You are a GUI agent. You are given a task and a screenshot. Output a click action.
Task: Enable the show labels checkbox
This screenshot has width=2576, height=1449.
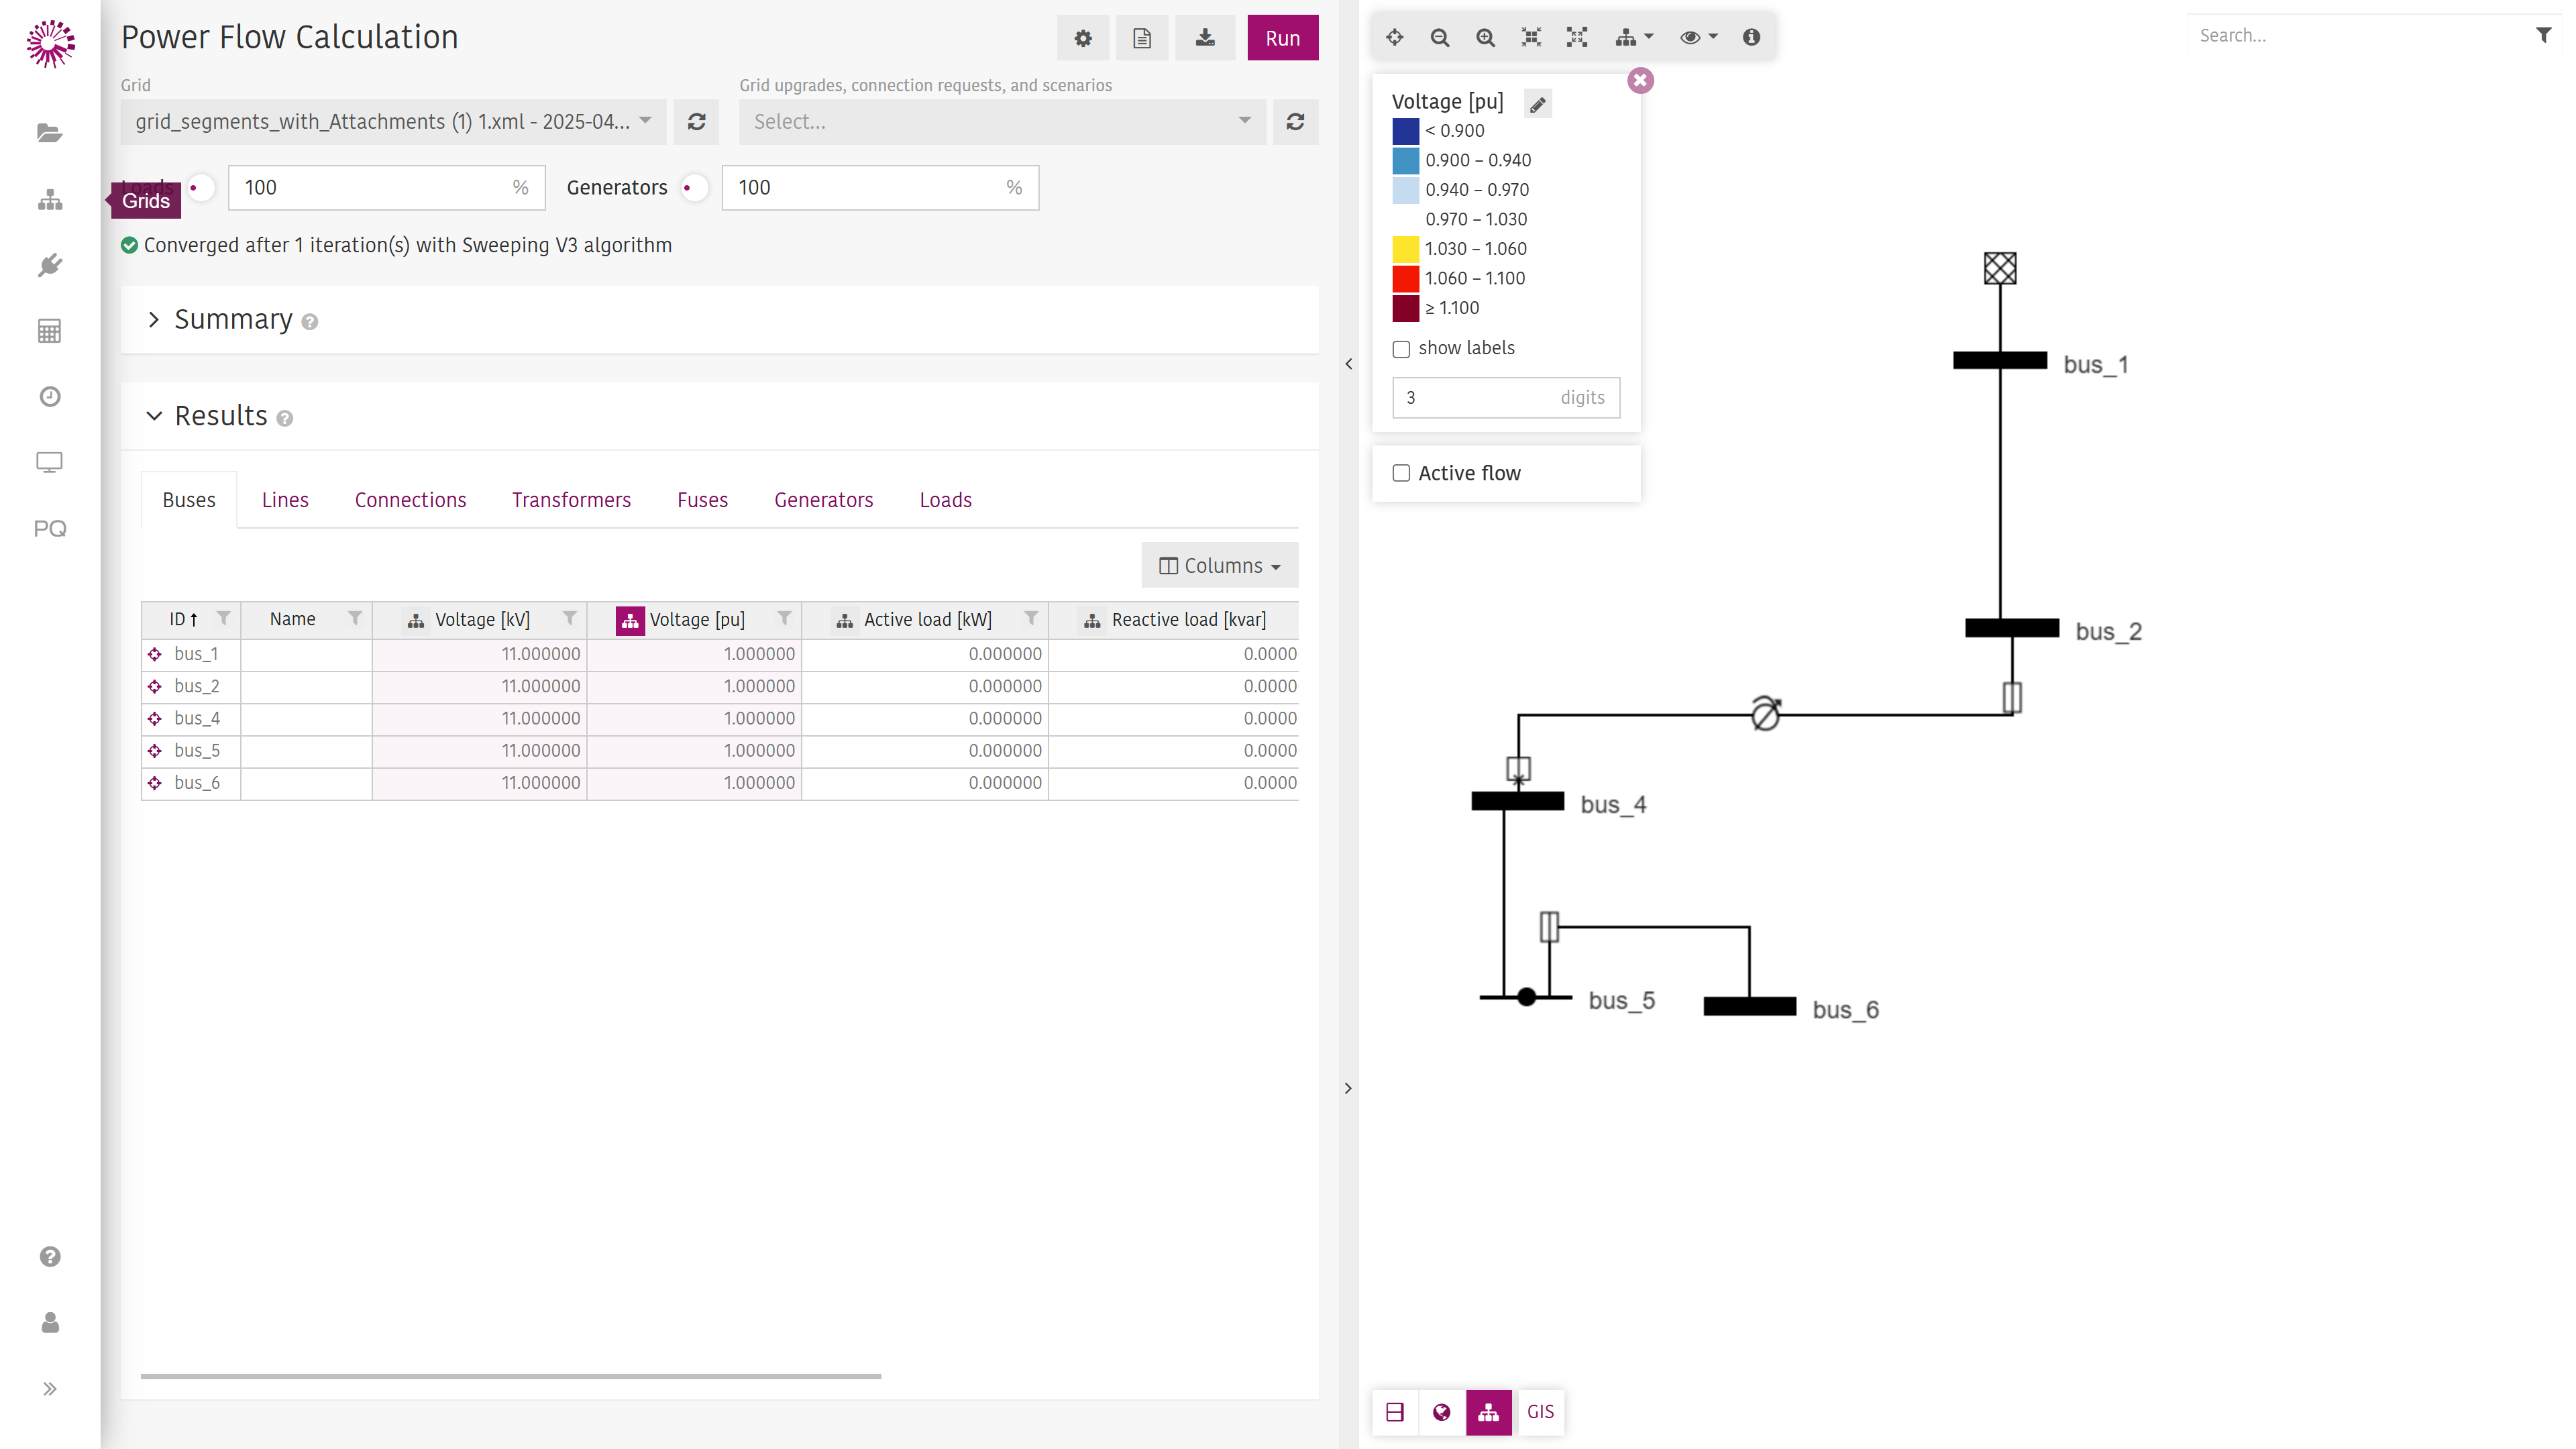pos(1401,349)
